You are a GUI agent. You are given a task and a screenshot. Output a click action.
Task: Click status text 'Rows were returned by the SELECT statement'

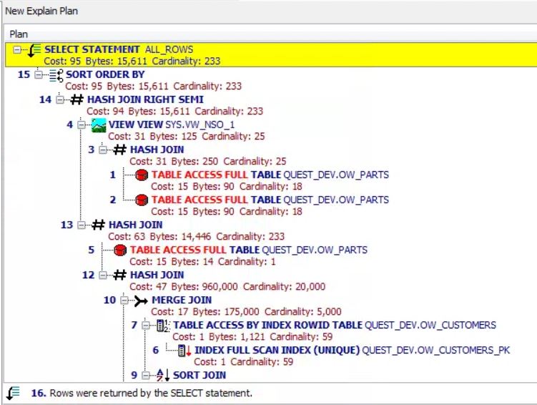click(x=151, y=393)
